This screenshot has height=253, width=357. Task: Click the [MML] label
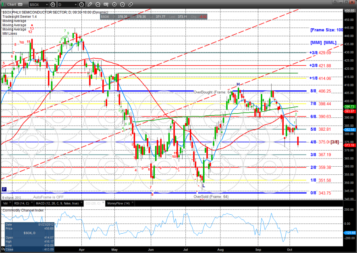[x=330, y=43]
